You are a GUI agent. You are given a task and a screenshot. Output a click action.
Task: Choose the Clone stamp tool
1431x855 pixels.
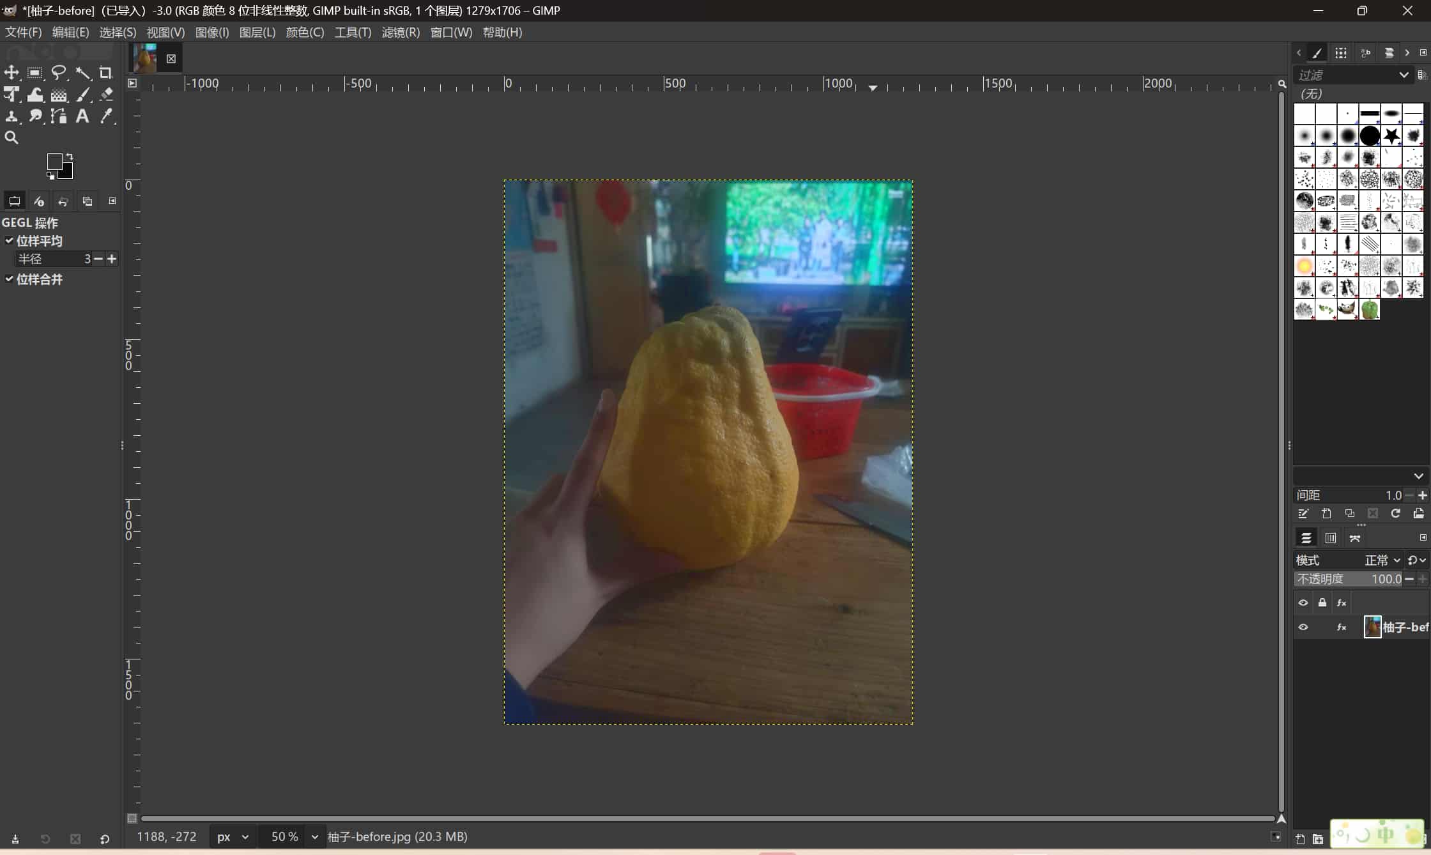12,116
